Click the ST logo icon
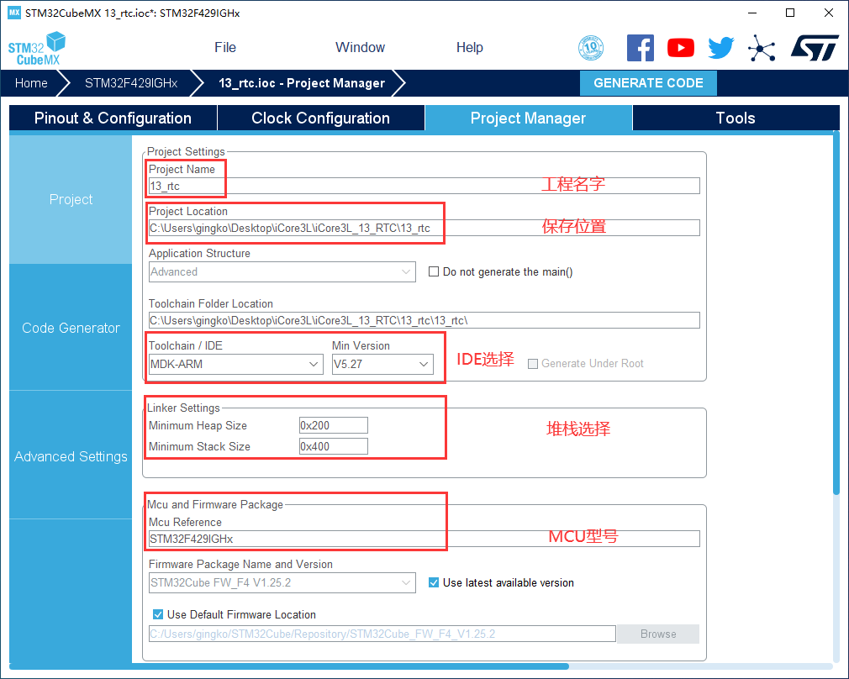 (x=815, y=48)
